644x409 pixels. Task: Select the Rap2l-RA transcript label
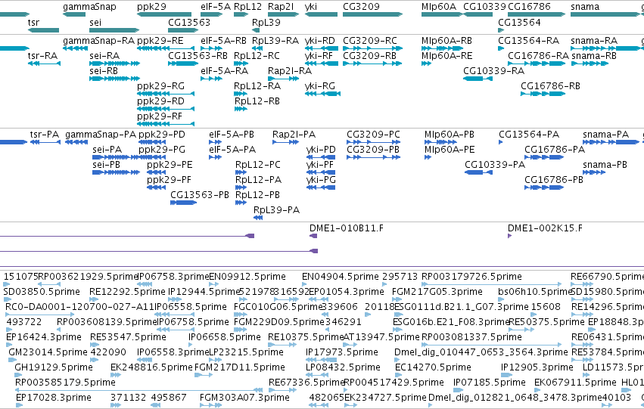pos(290,71)
